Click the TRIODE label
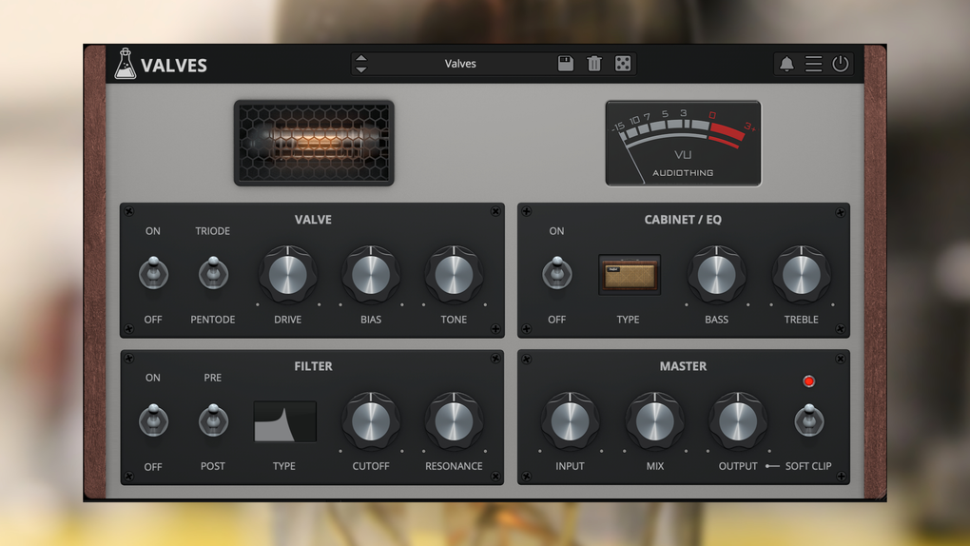The width and height of the screenshot is (970, 546). (x=213, y=231)
